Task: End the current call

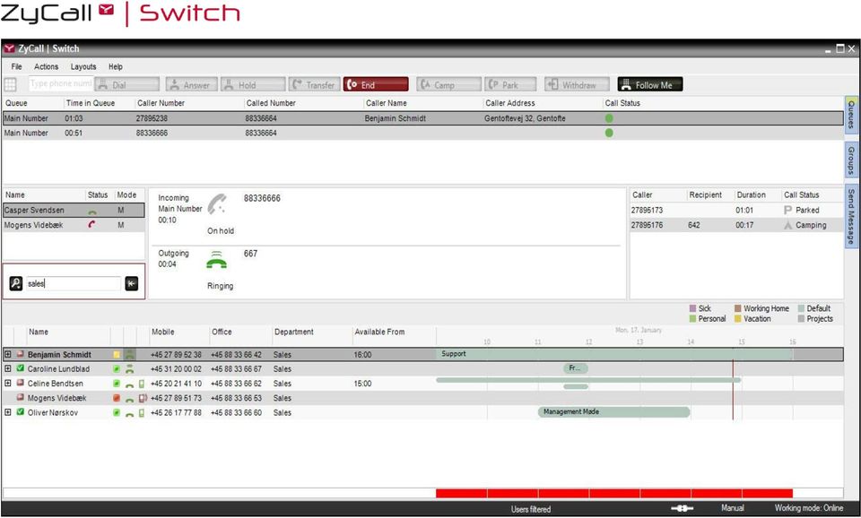Action: pos(376,84)
